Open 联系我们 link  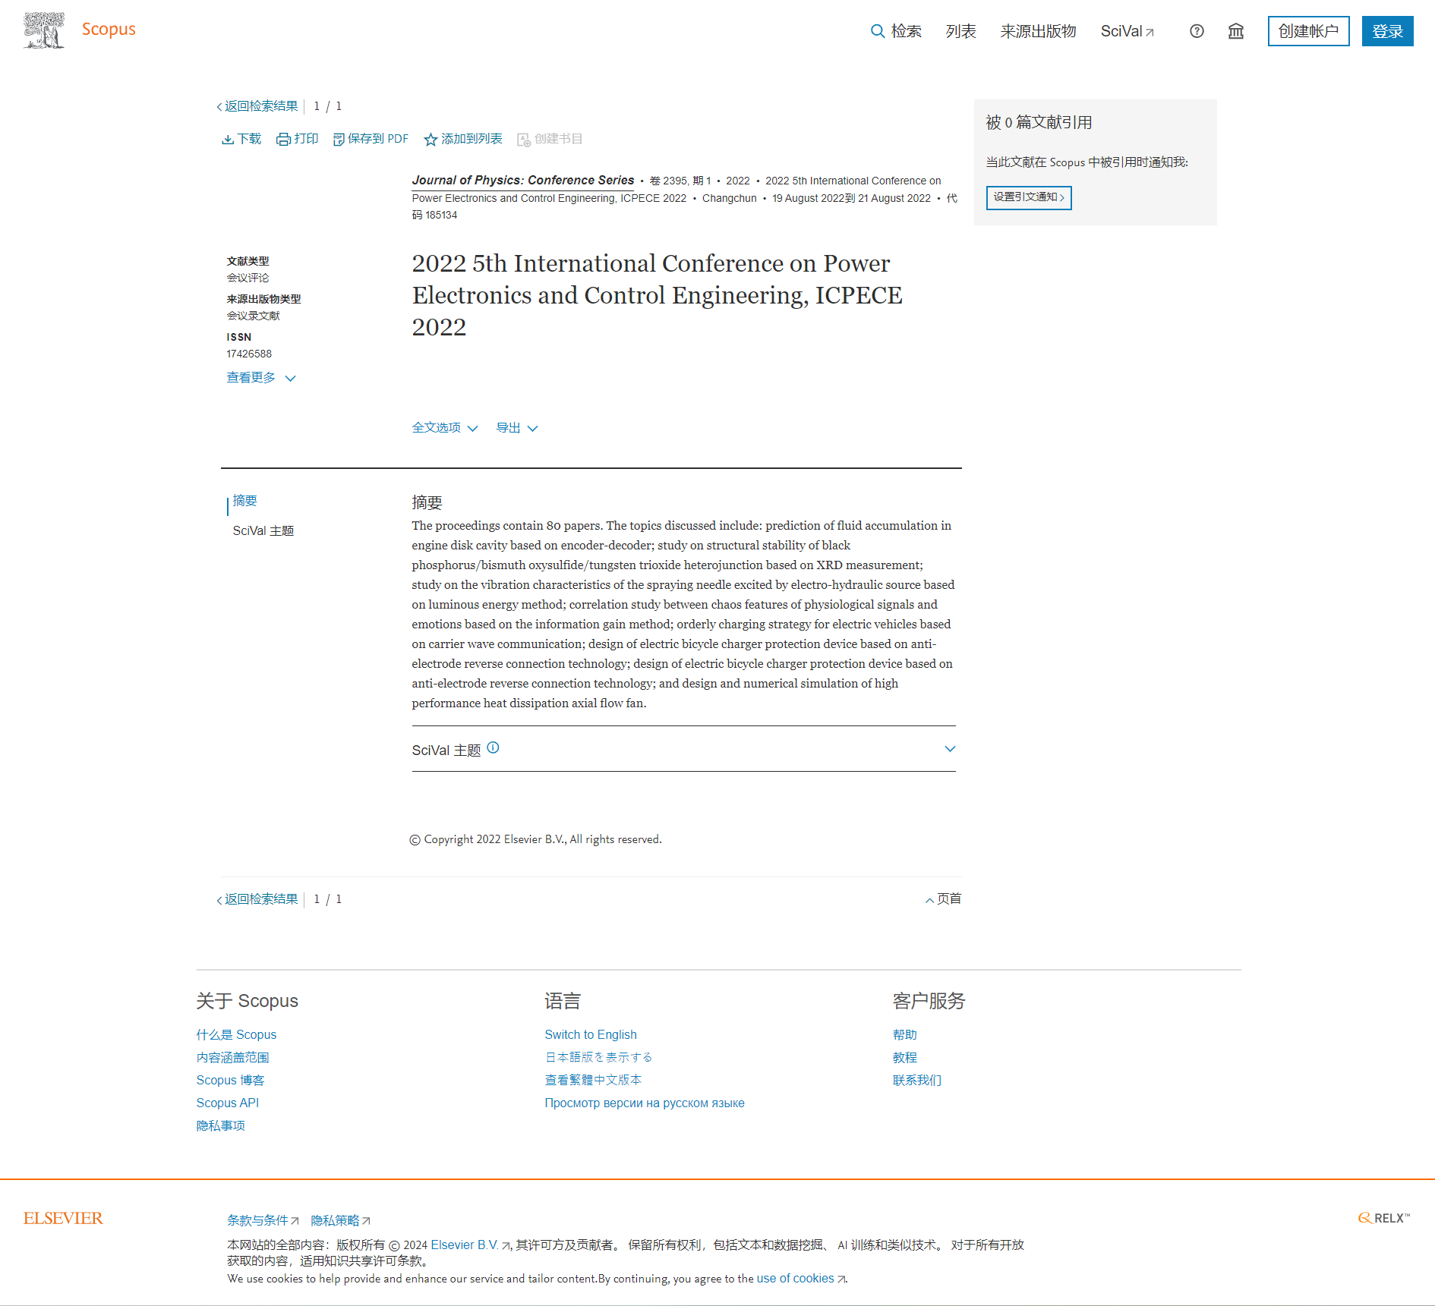pos(917,1080)
